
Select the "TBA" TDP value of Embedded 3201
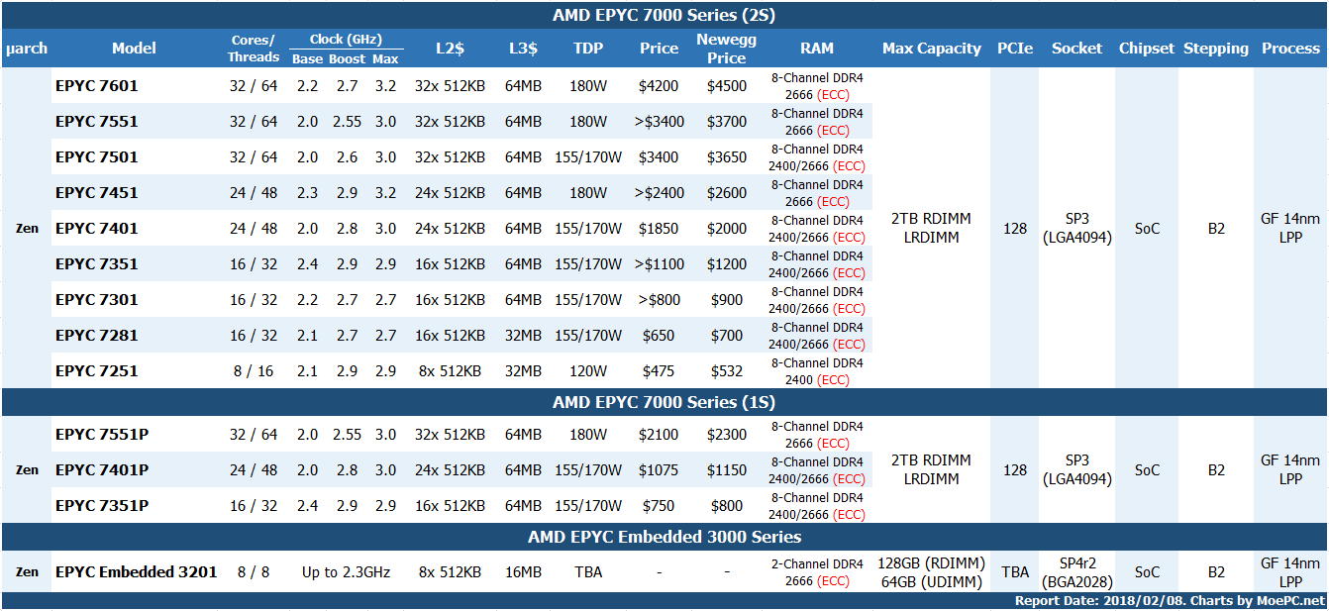(x=588, y=571)
